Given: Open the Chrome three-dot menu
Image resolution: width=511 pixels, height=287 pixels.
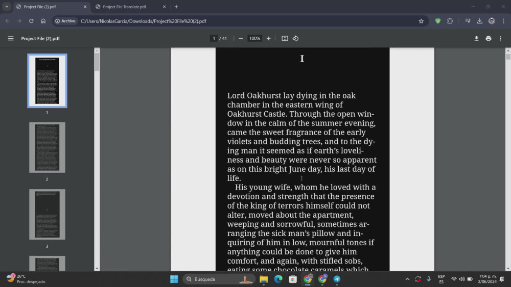Looking at the screenshot, I should [x=504, y=21].
